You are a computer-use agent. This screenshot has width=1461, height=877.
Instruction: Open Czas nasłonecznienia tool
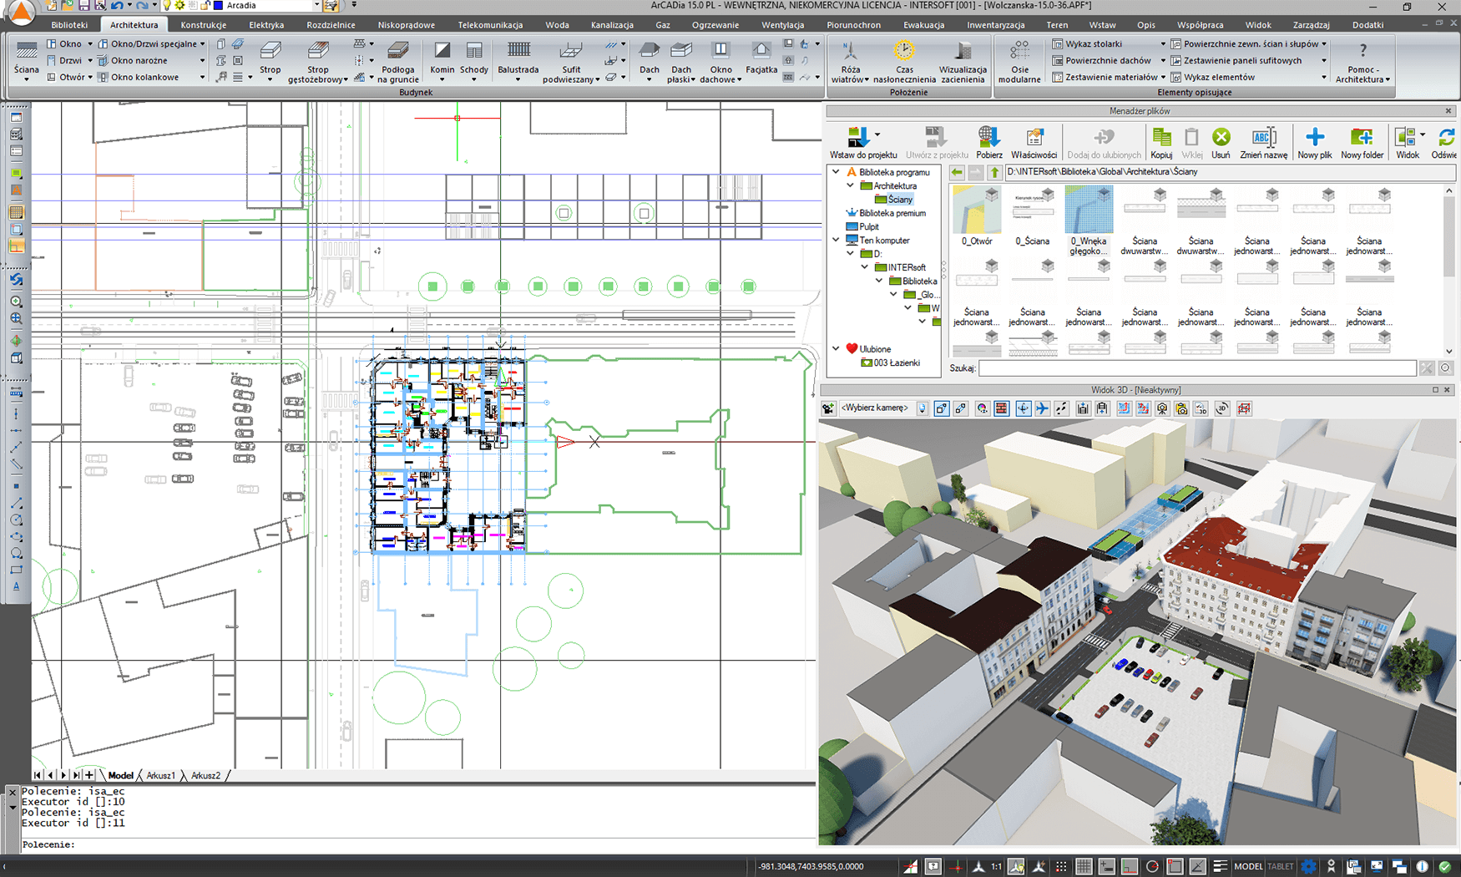click(904, 62)
